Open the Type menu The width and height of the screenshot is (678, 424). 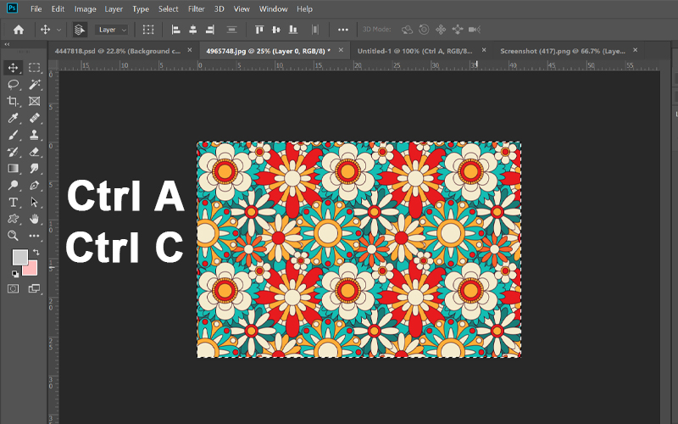pos(141,8)
